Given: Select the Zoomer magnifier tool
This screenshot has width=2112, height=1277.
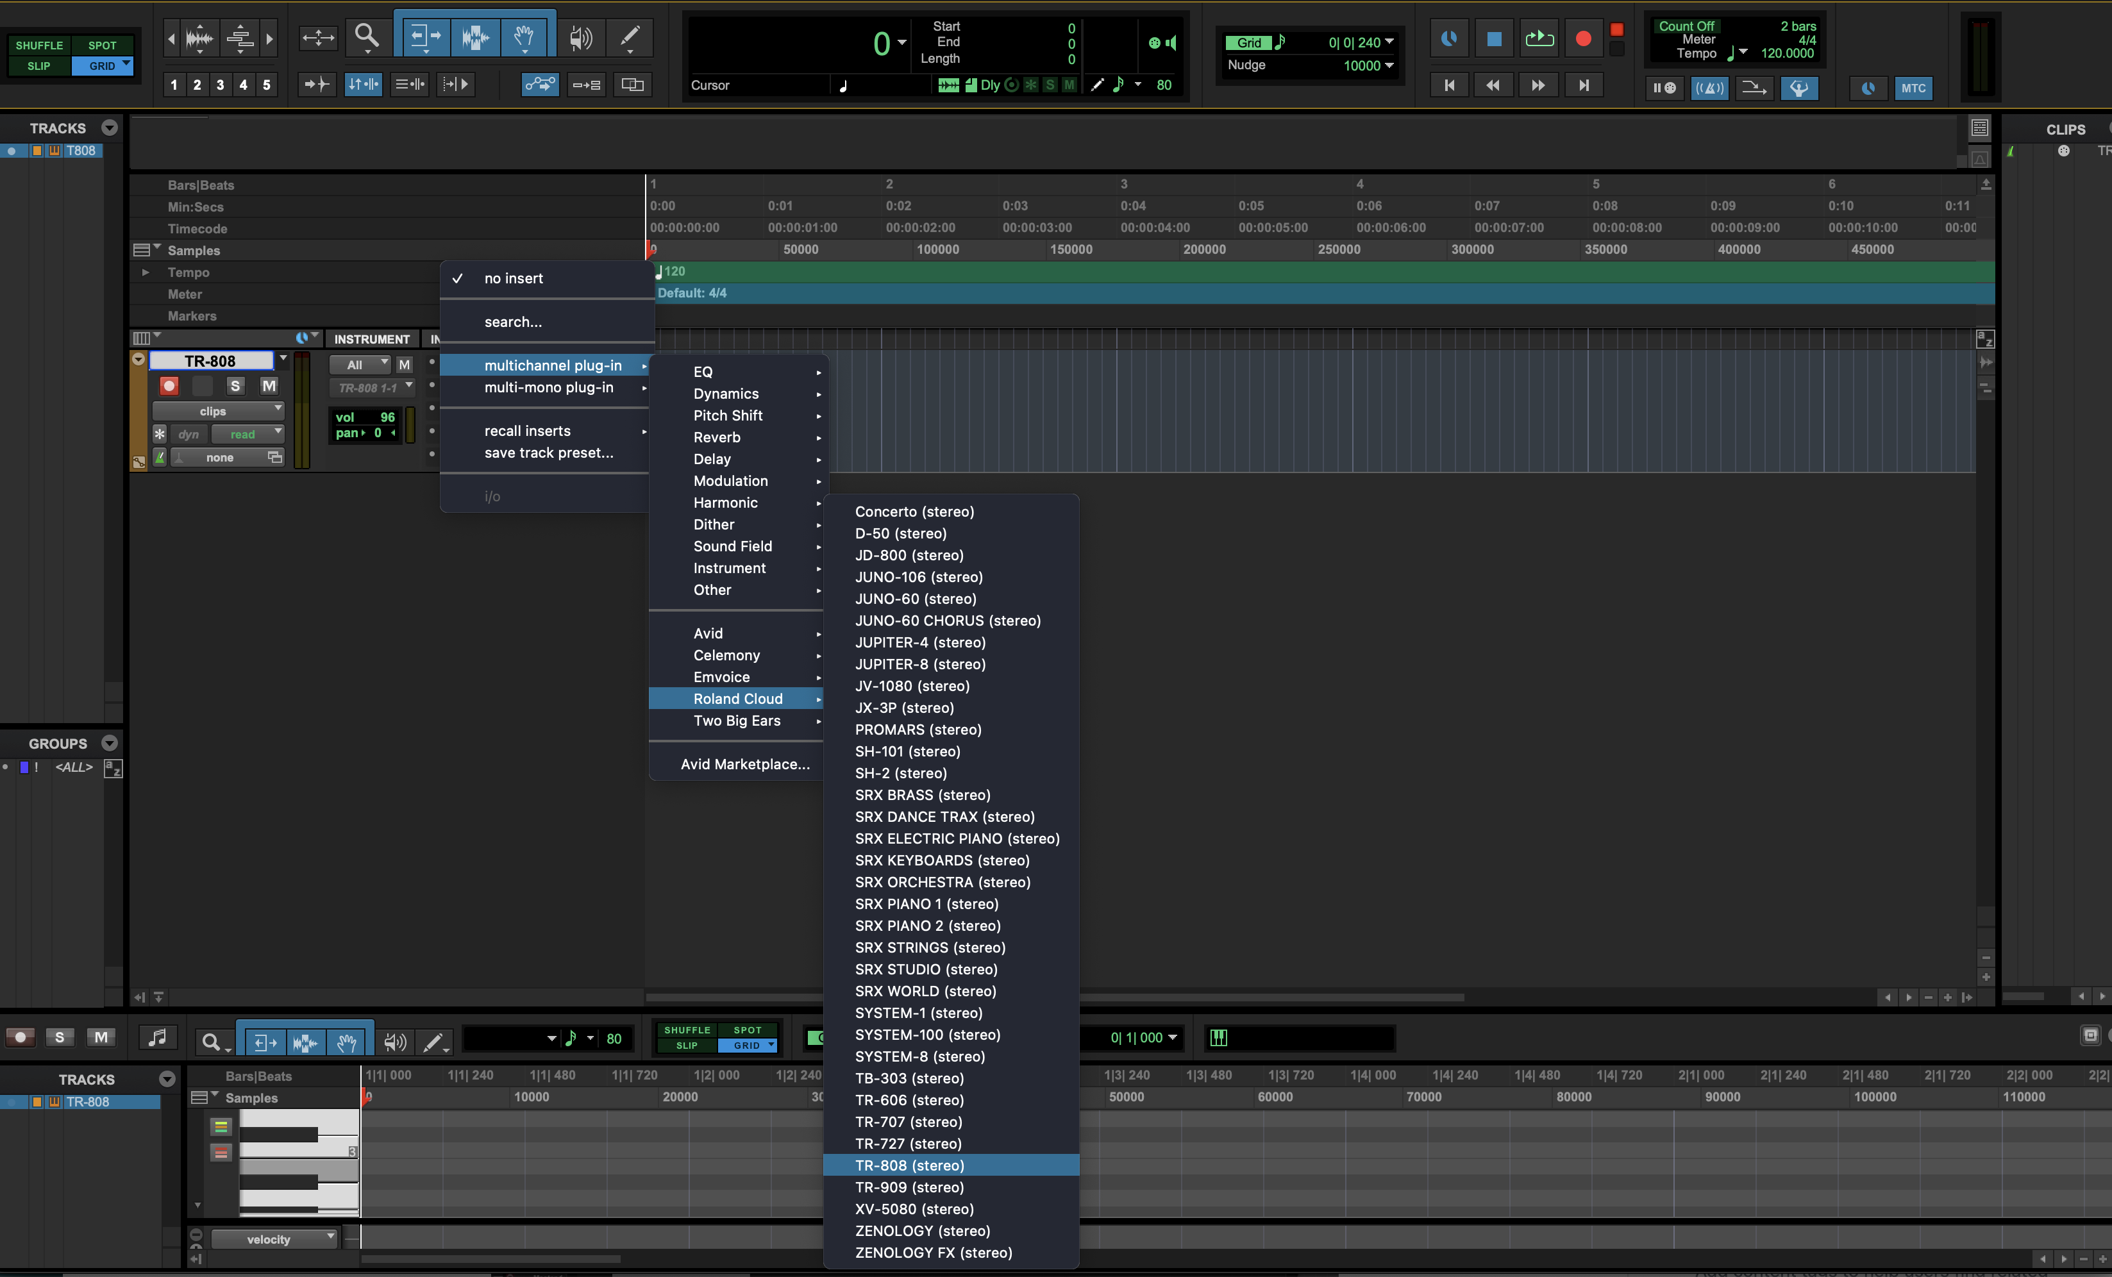Looking at the screenshot, I should (x=367, y=36).
